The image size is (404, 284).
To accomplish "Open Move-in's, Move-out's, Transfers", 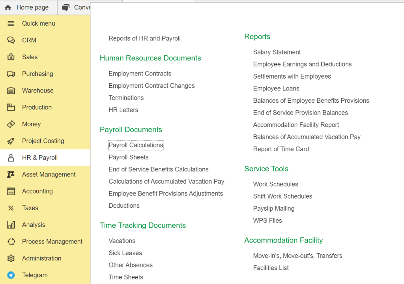I will (x=297, y=256).
